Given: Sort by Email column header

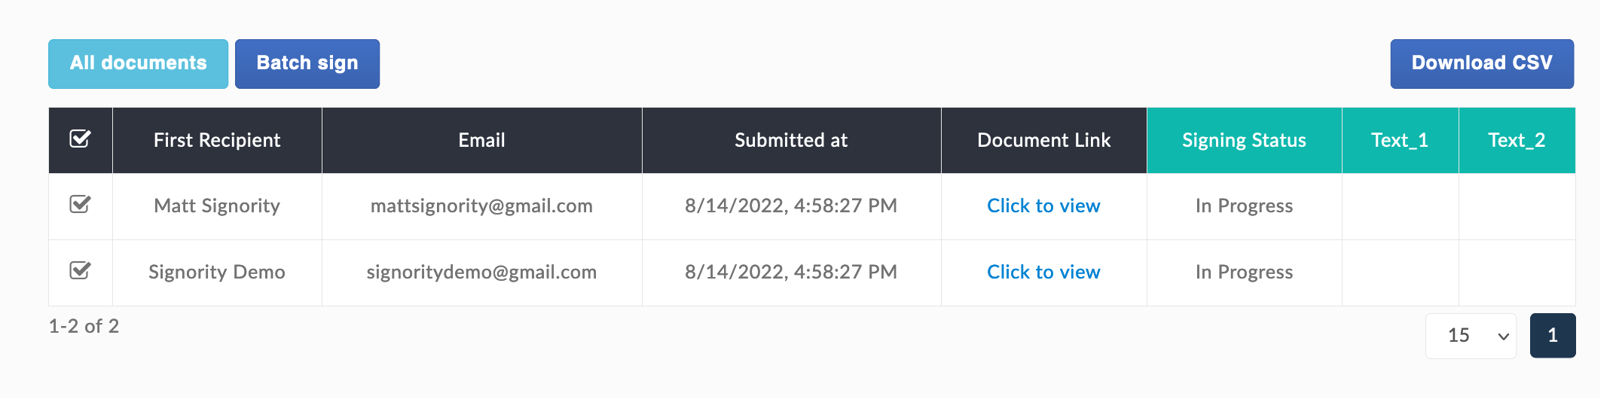Looking at the screenshot, I should pyautogui.click(x=482, y=140).
